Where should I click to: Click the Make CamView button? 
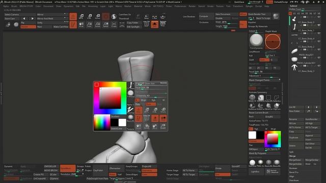point(61,27)
